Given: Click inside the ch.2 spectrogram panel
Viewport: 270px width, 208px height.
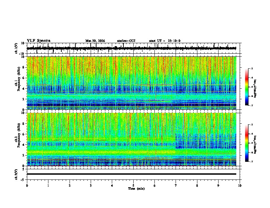Looking at the screenshot, I should [x=131, y=139].
